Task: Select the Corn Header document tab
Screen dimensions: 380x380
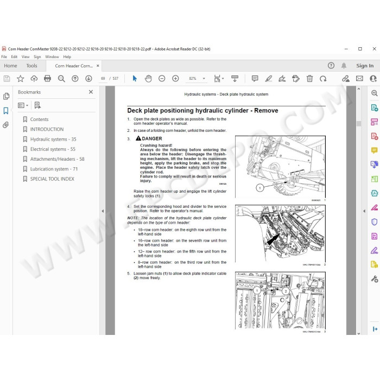Action: 73,66
